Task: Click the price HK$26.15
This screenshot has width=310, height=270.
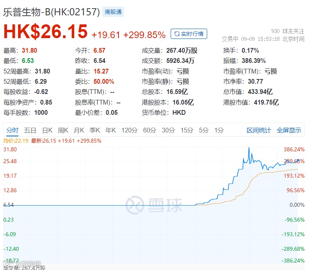Action: click(46, 31)
